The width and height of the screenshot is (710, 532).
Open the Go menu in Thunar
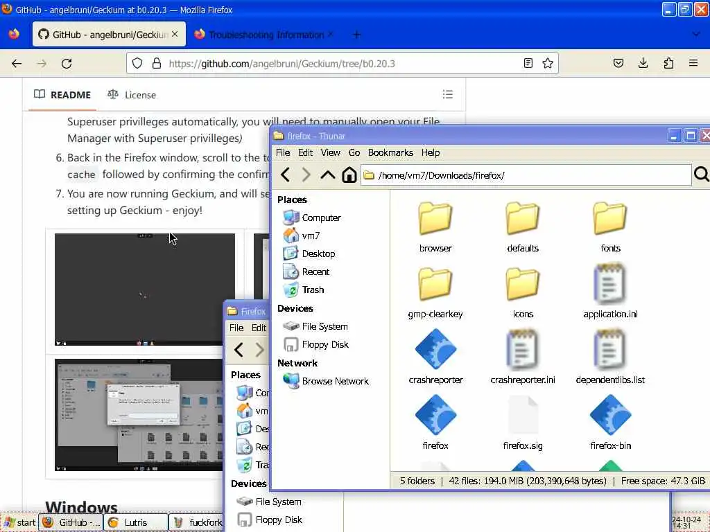(x=354, y=152)
